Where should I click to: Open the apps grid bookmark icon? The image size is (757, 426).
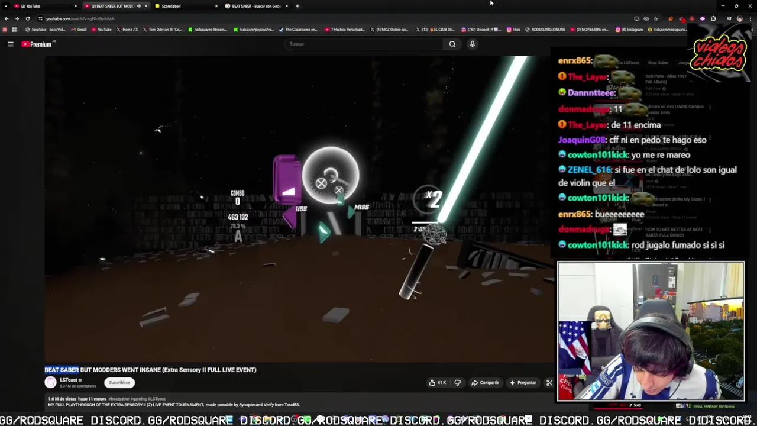(x=14, y=29)
